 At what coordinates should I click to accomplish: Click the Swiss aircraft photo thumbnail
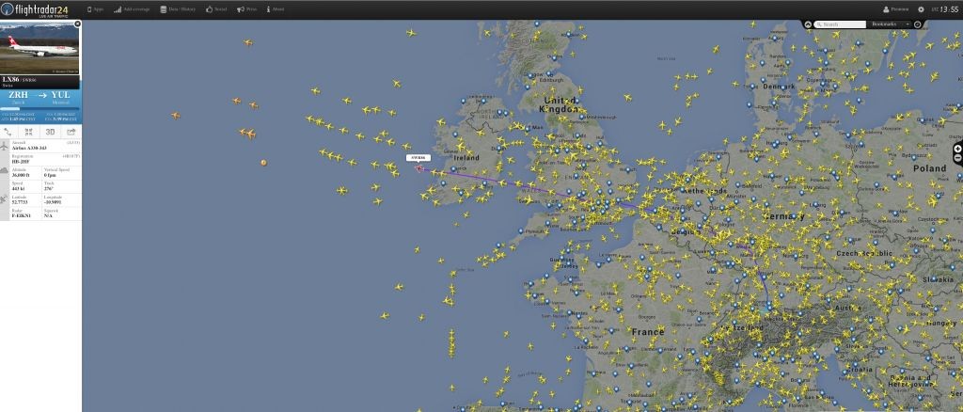pos(39,48)
